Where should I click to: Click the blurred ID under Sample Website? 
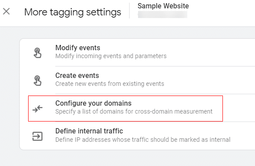tap(163, 15)
